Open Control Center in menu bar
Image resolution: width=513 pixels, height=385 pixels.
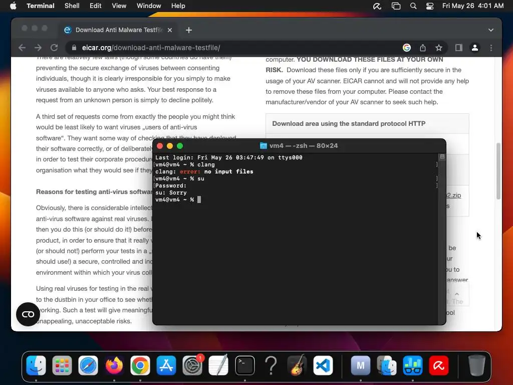(429, 6)
